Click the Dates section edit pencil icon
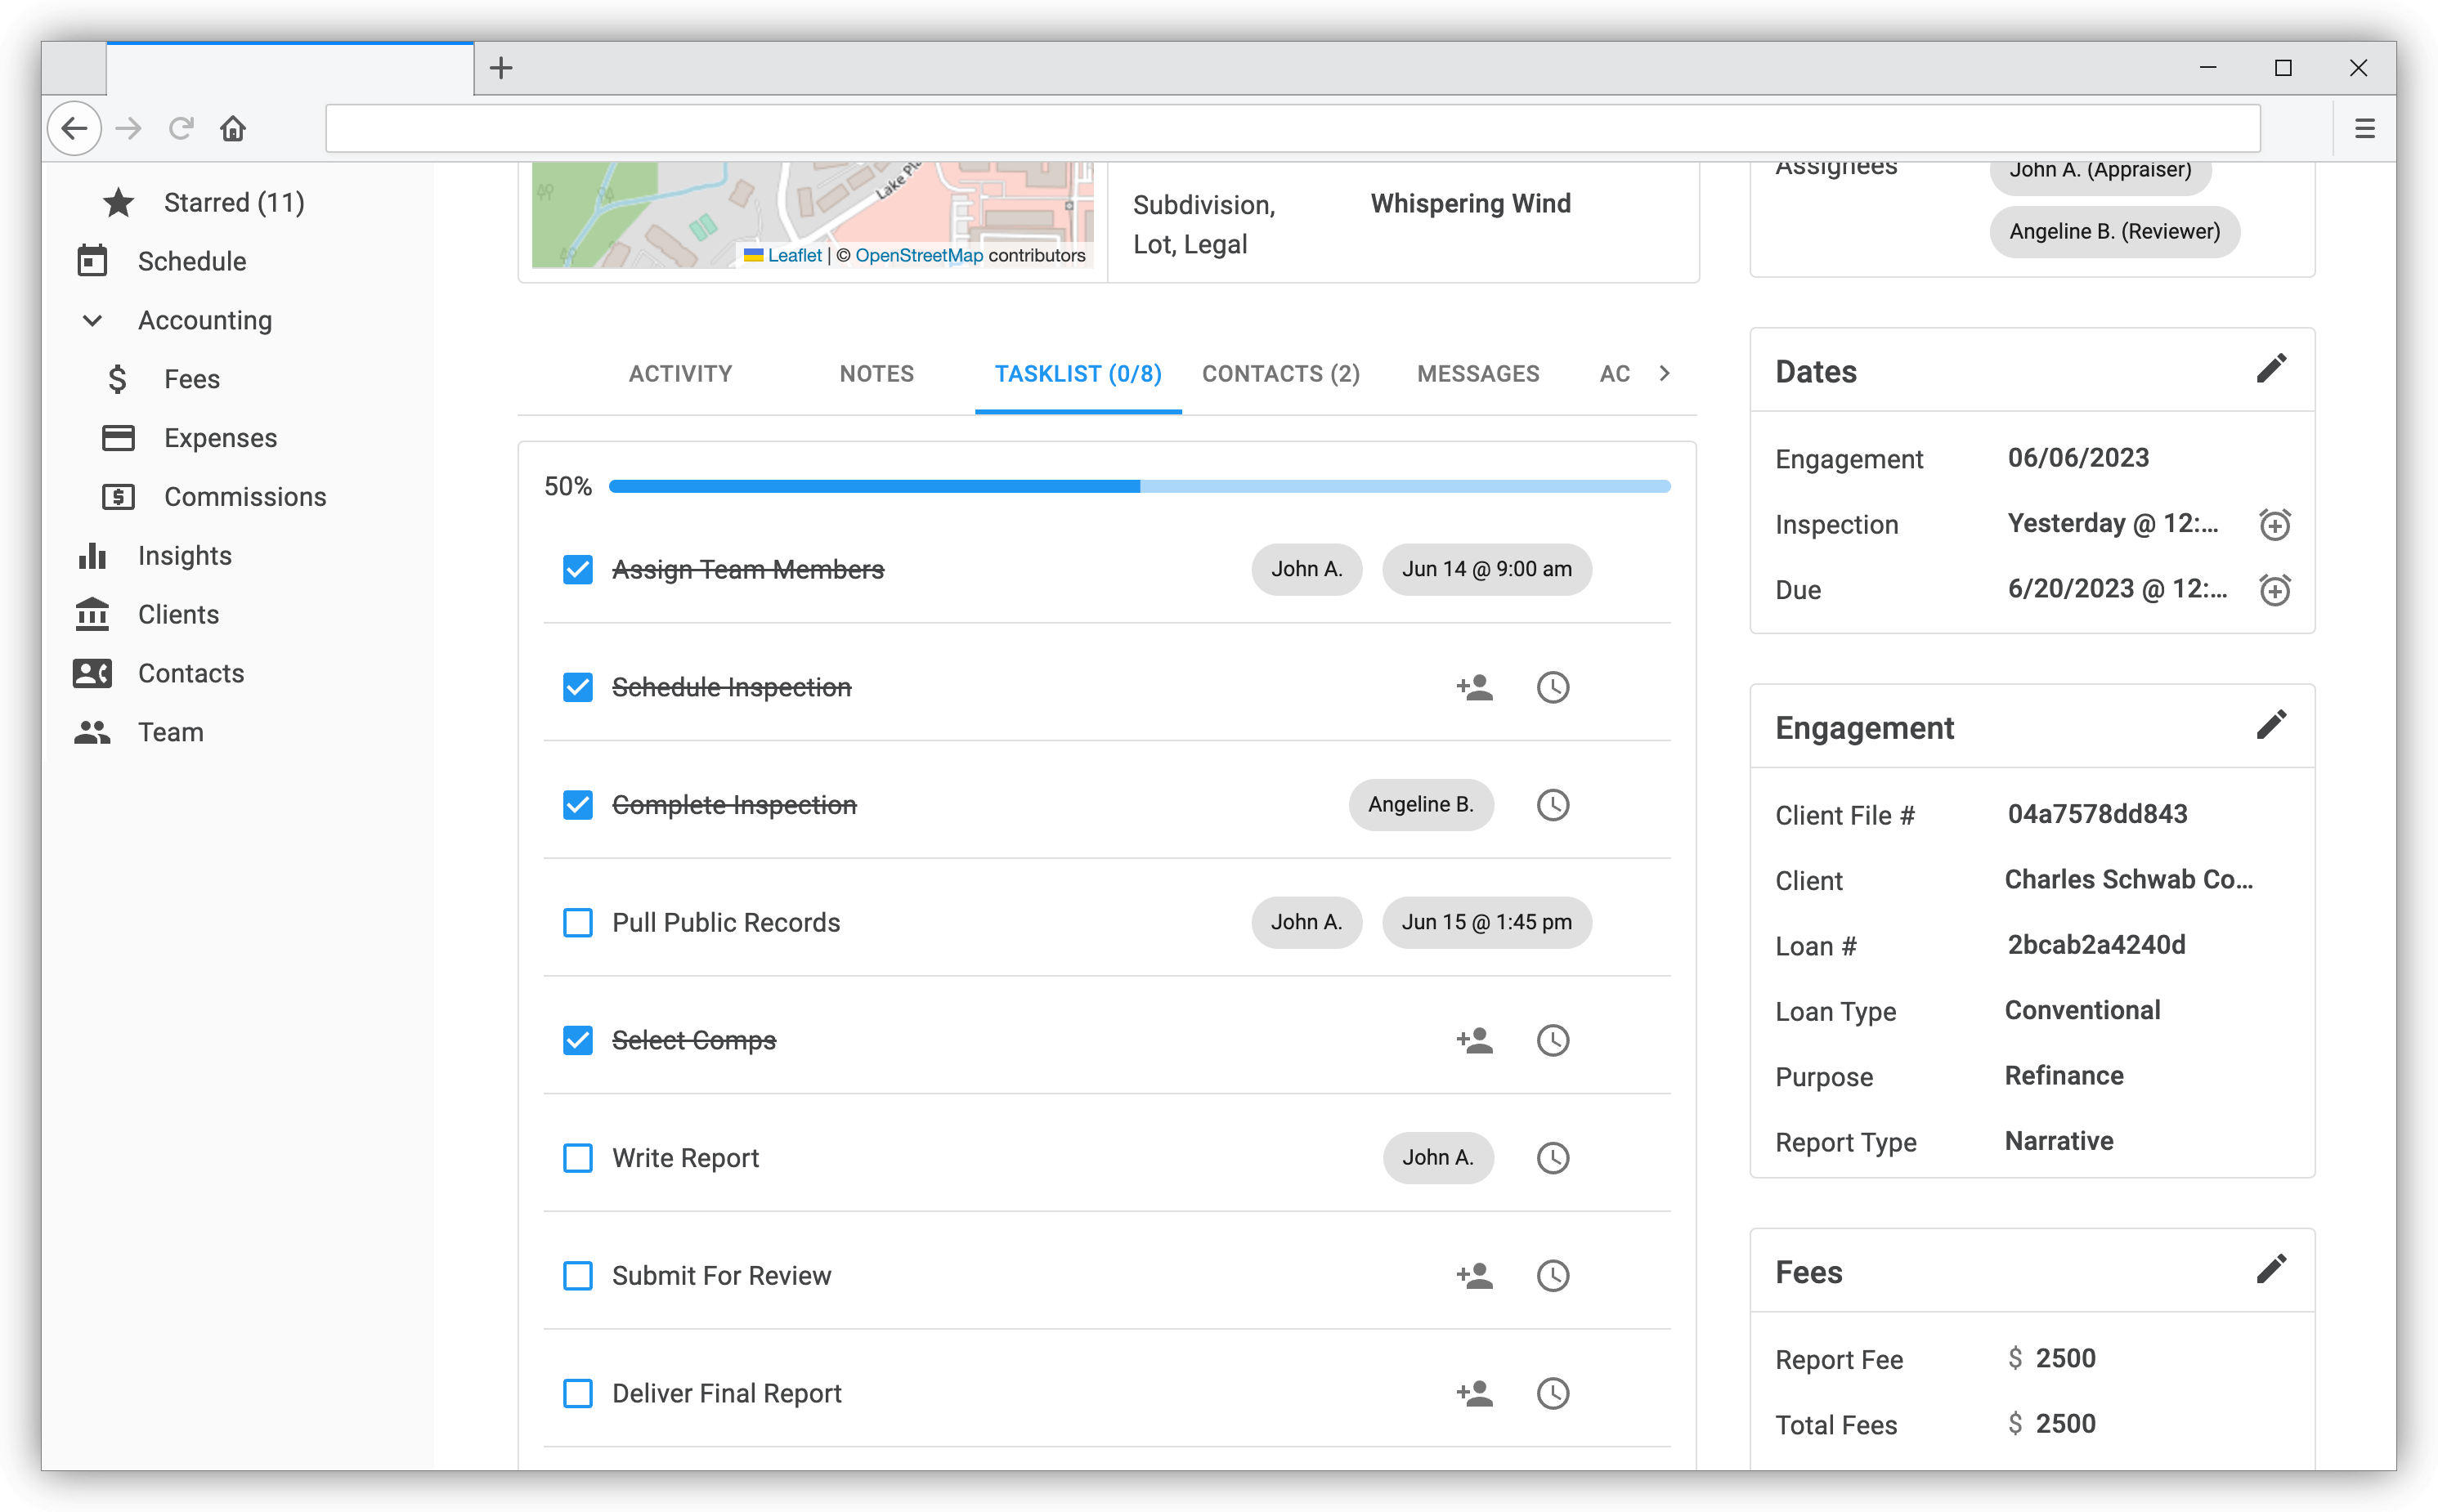This screenshot has width=2438, height=1512. pos(2270,369)
